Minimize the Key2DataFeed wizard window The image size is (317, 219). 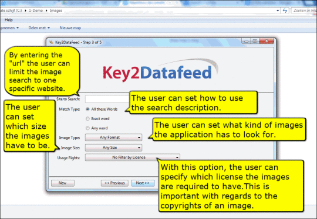[246, 42]
